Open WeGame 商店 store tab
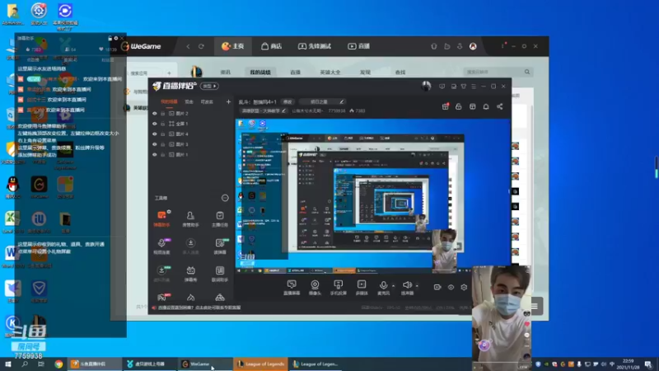The width and height of the screenshot is (659, 371). (x=271, y=46)
